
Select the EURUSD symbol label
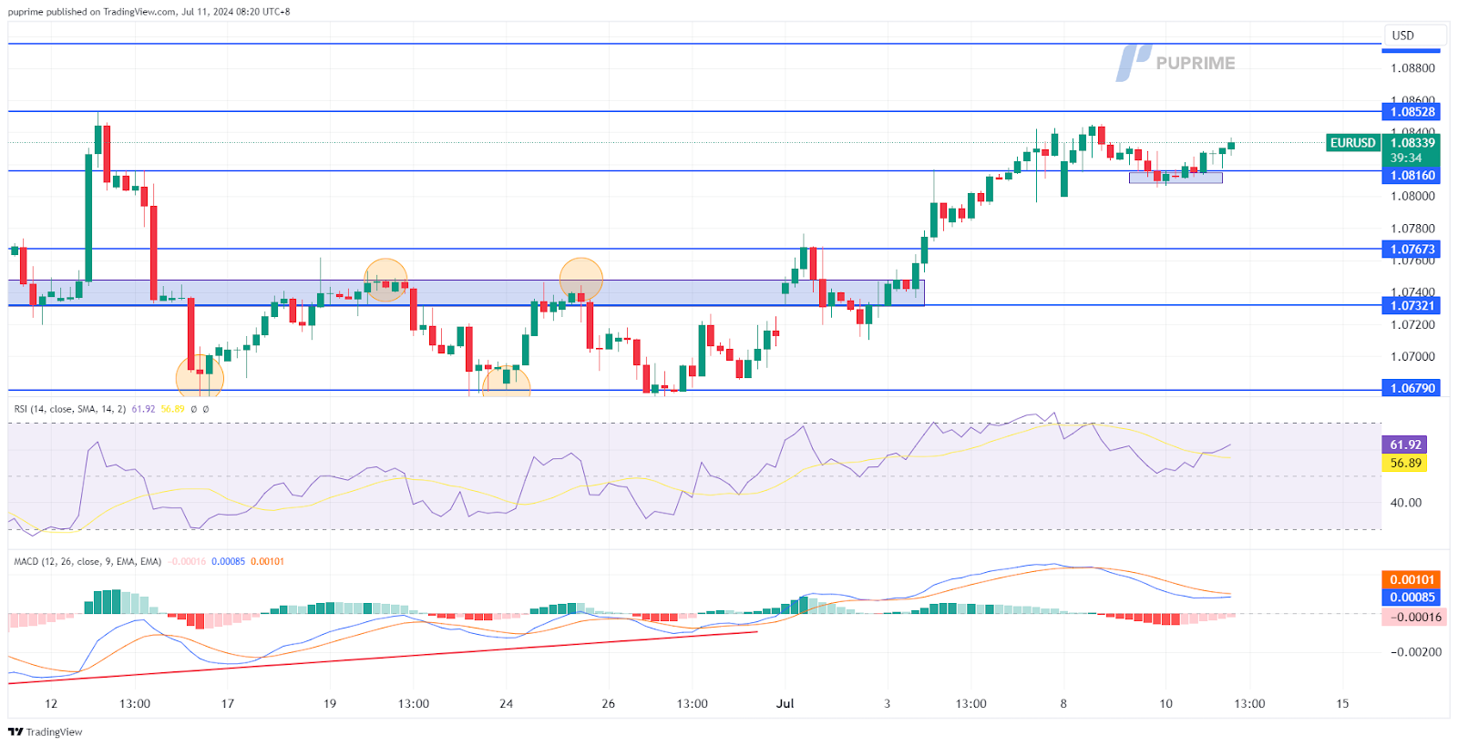[1352, 143]
